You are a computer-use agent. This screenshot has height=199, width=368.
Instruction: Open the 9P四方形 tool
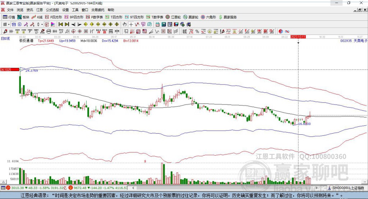[74, 17]
